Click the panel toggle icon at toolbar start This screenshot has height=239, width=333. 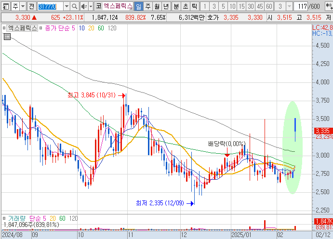tap(5, 6)
